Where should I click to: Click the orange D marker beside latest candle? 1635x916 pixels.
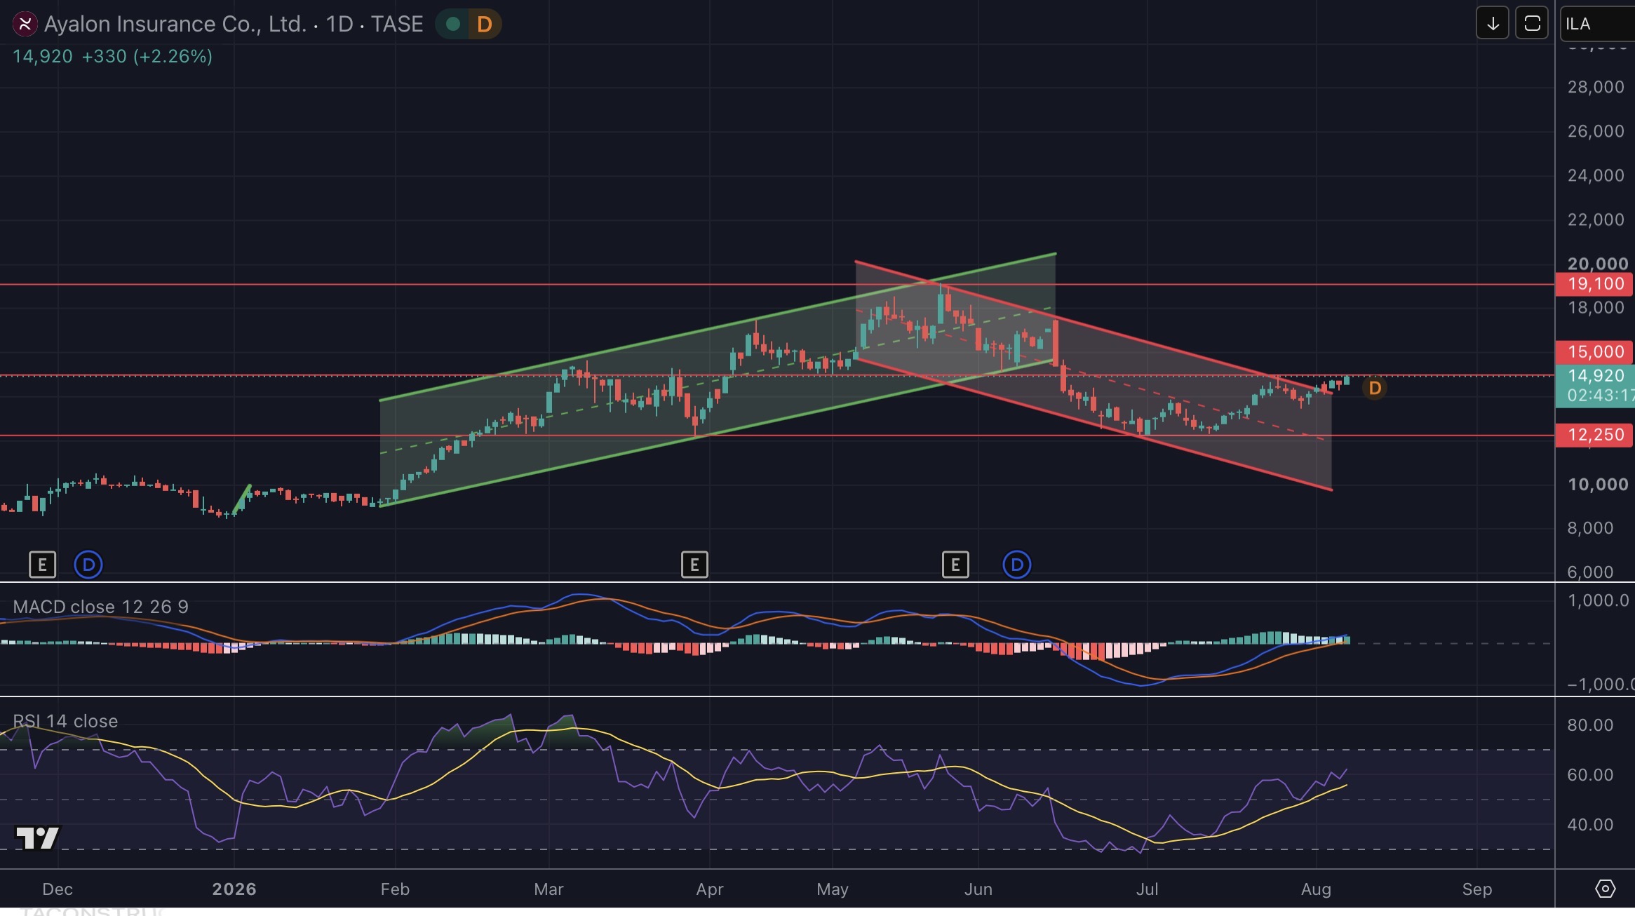(1375, 388)
